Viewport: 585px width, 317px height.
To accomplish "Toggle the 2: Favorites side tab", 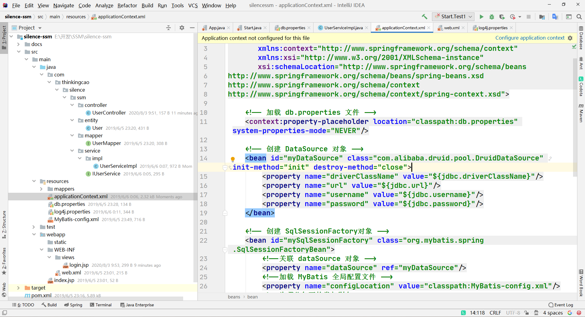I will coord(4,261).
